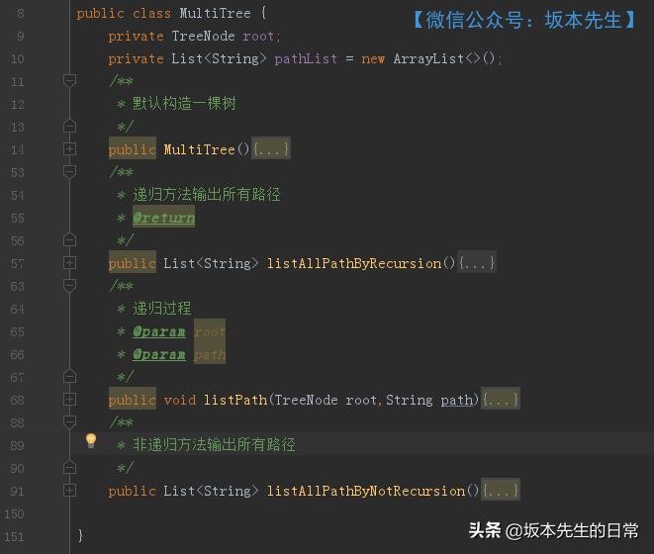Click line number 57 in gutter
654x554 pixels.
tap(17, 263)
